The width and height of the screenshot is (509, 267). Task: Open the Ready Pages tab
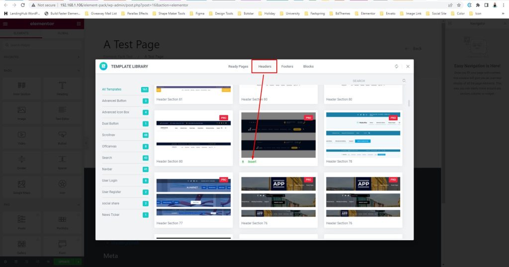pos(238,66)
